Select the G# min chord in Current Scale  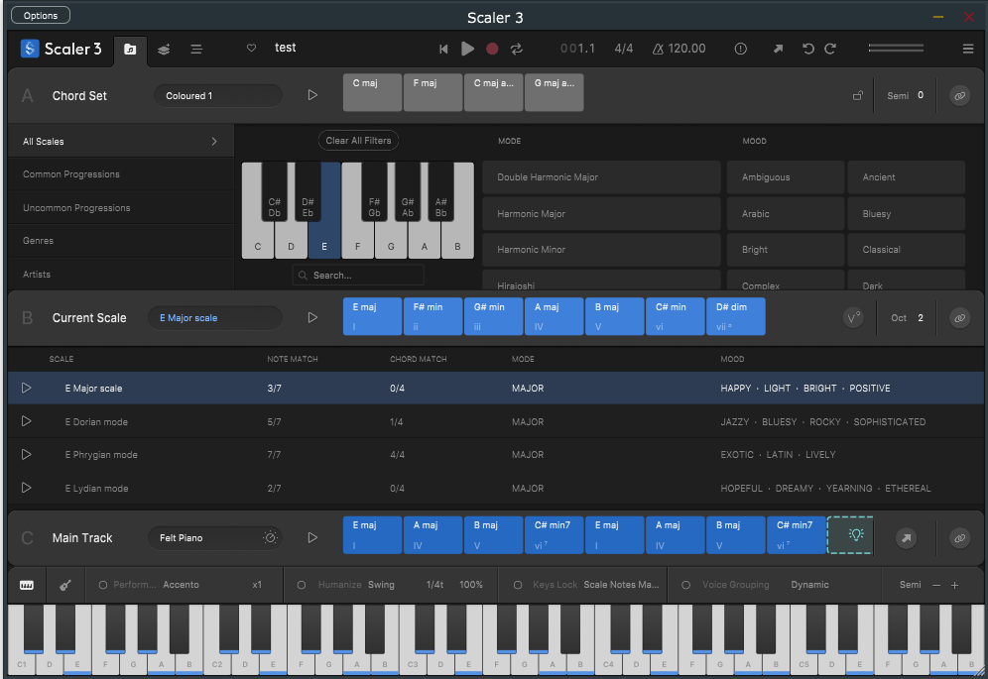coord(493,316)
